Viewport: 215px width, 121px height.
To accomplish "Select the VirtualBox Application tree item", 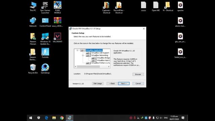I will pos(94,50).
